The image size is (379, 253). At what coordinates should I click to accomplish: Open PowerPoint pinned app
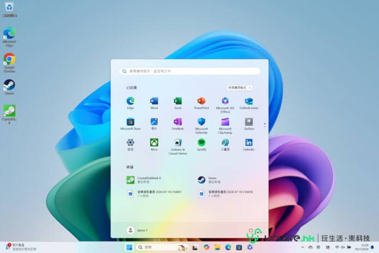pyautogui.click(x=201, y=102)
